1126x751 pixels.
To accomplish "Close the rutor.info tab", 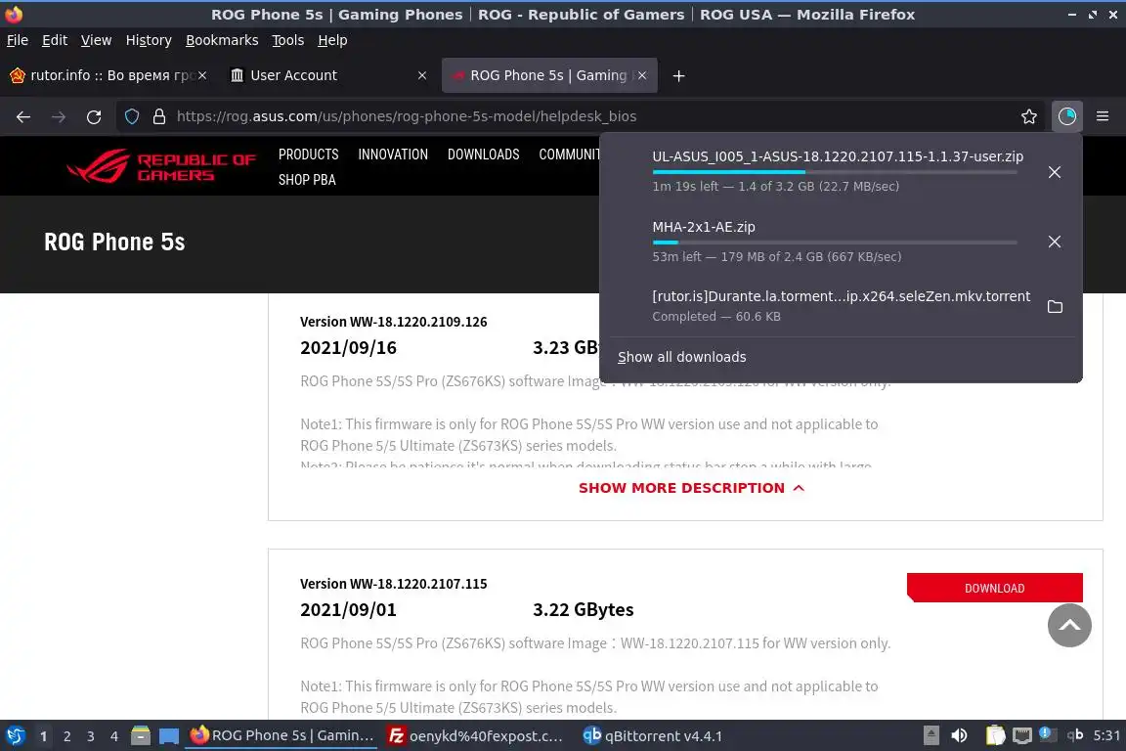I will click(202, 75).
